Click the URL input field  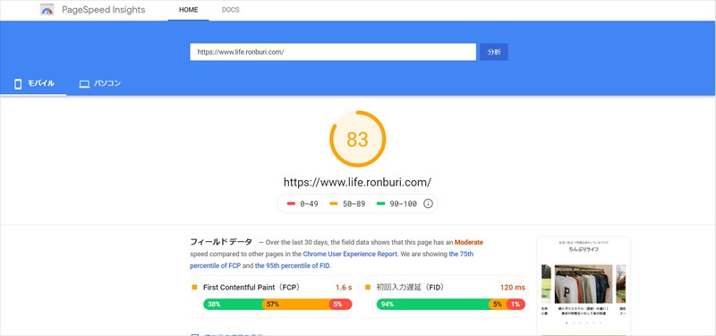click(x=333, y=52)
